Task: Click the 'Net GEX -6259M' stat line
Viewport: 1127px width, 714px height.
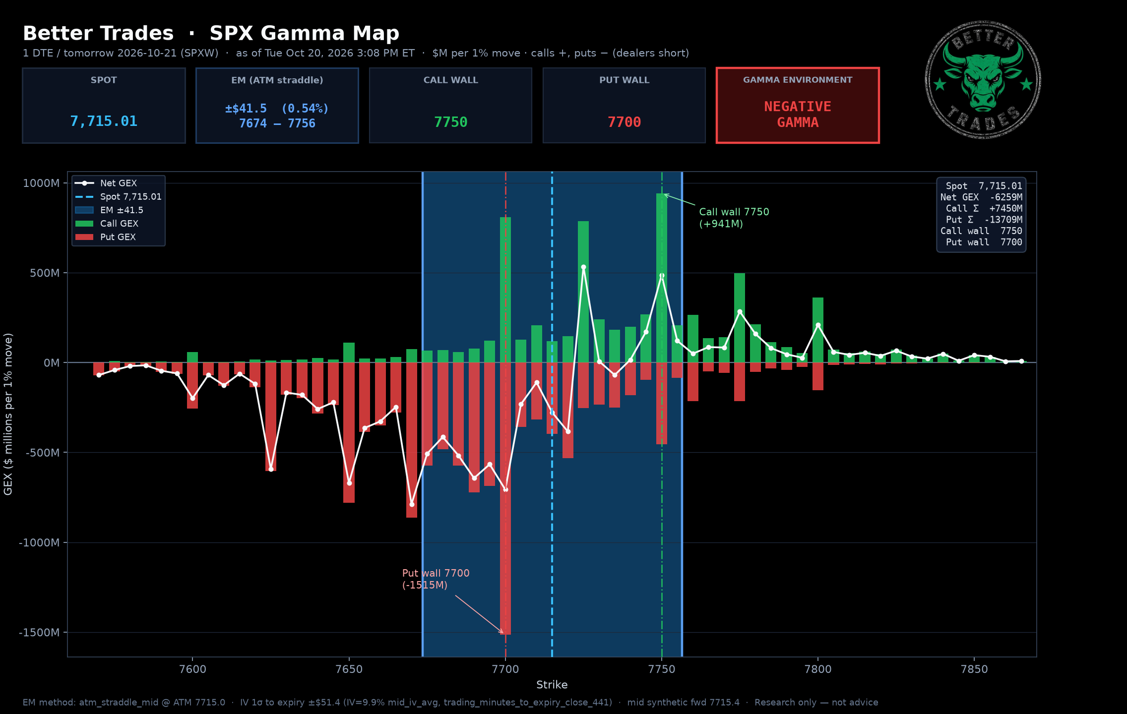Action: pos(981,197)
